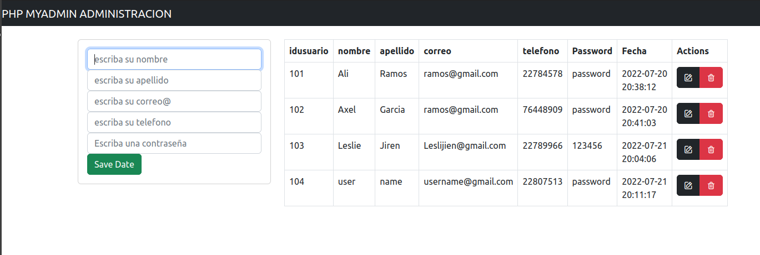Select ramos@gmail.com in Ali's row
This screenshot has height=255, width=760.
[461, 74]
